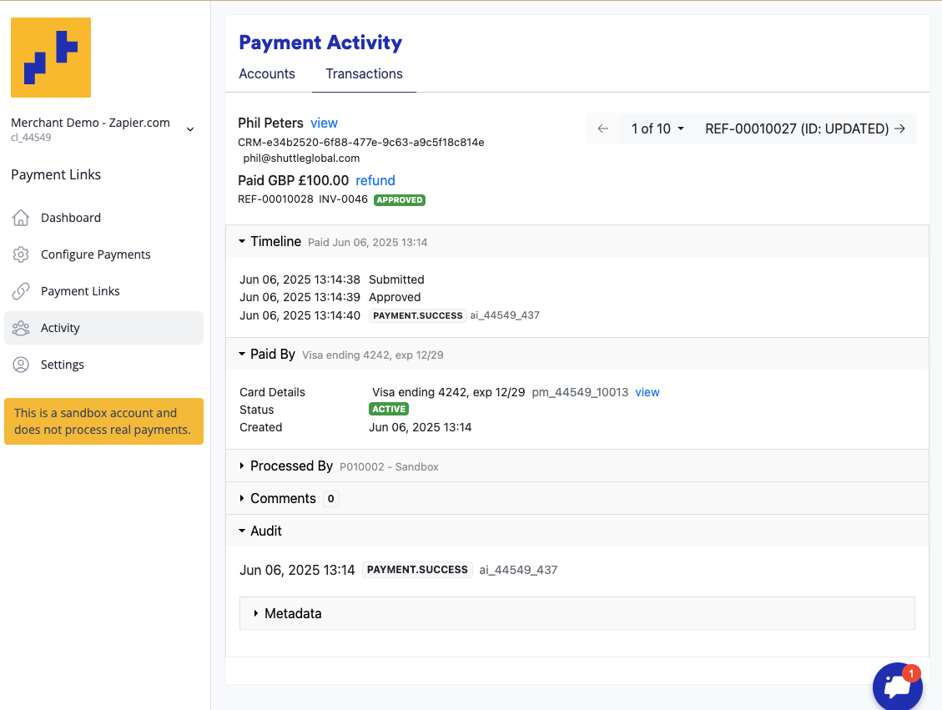Click the Configure Payments gear icon
Image resolution: width=942 pixels, height=710 pixels.
click(x=21, y=254)
